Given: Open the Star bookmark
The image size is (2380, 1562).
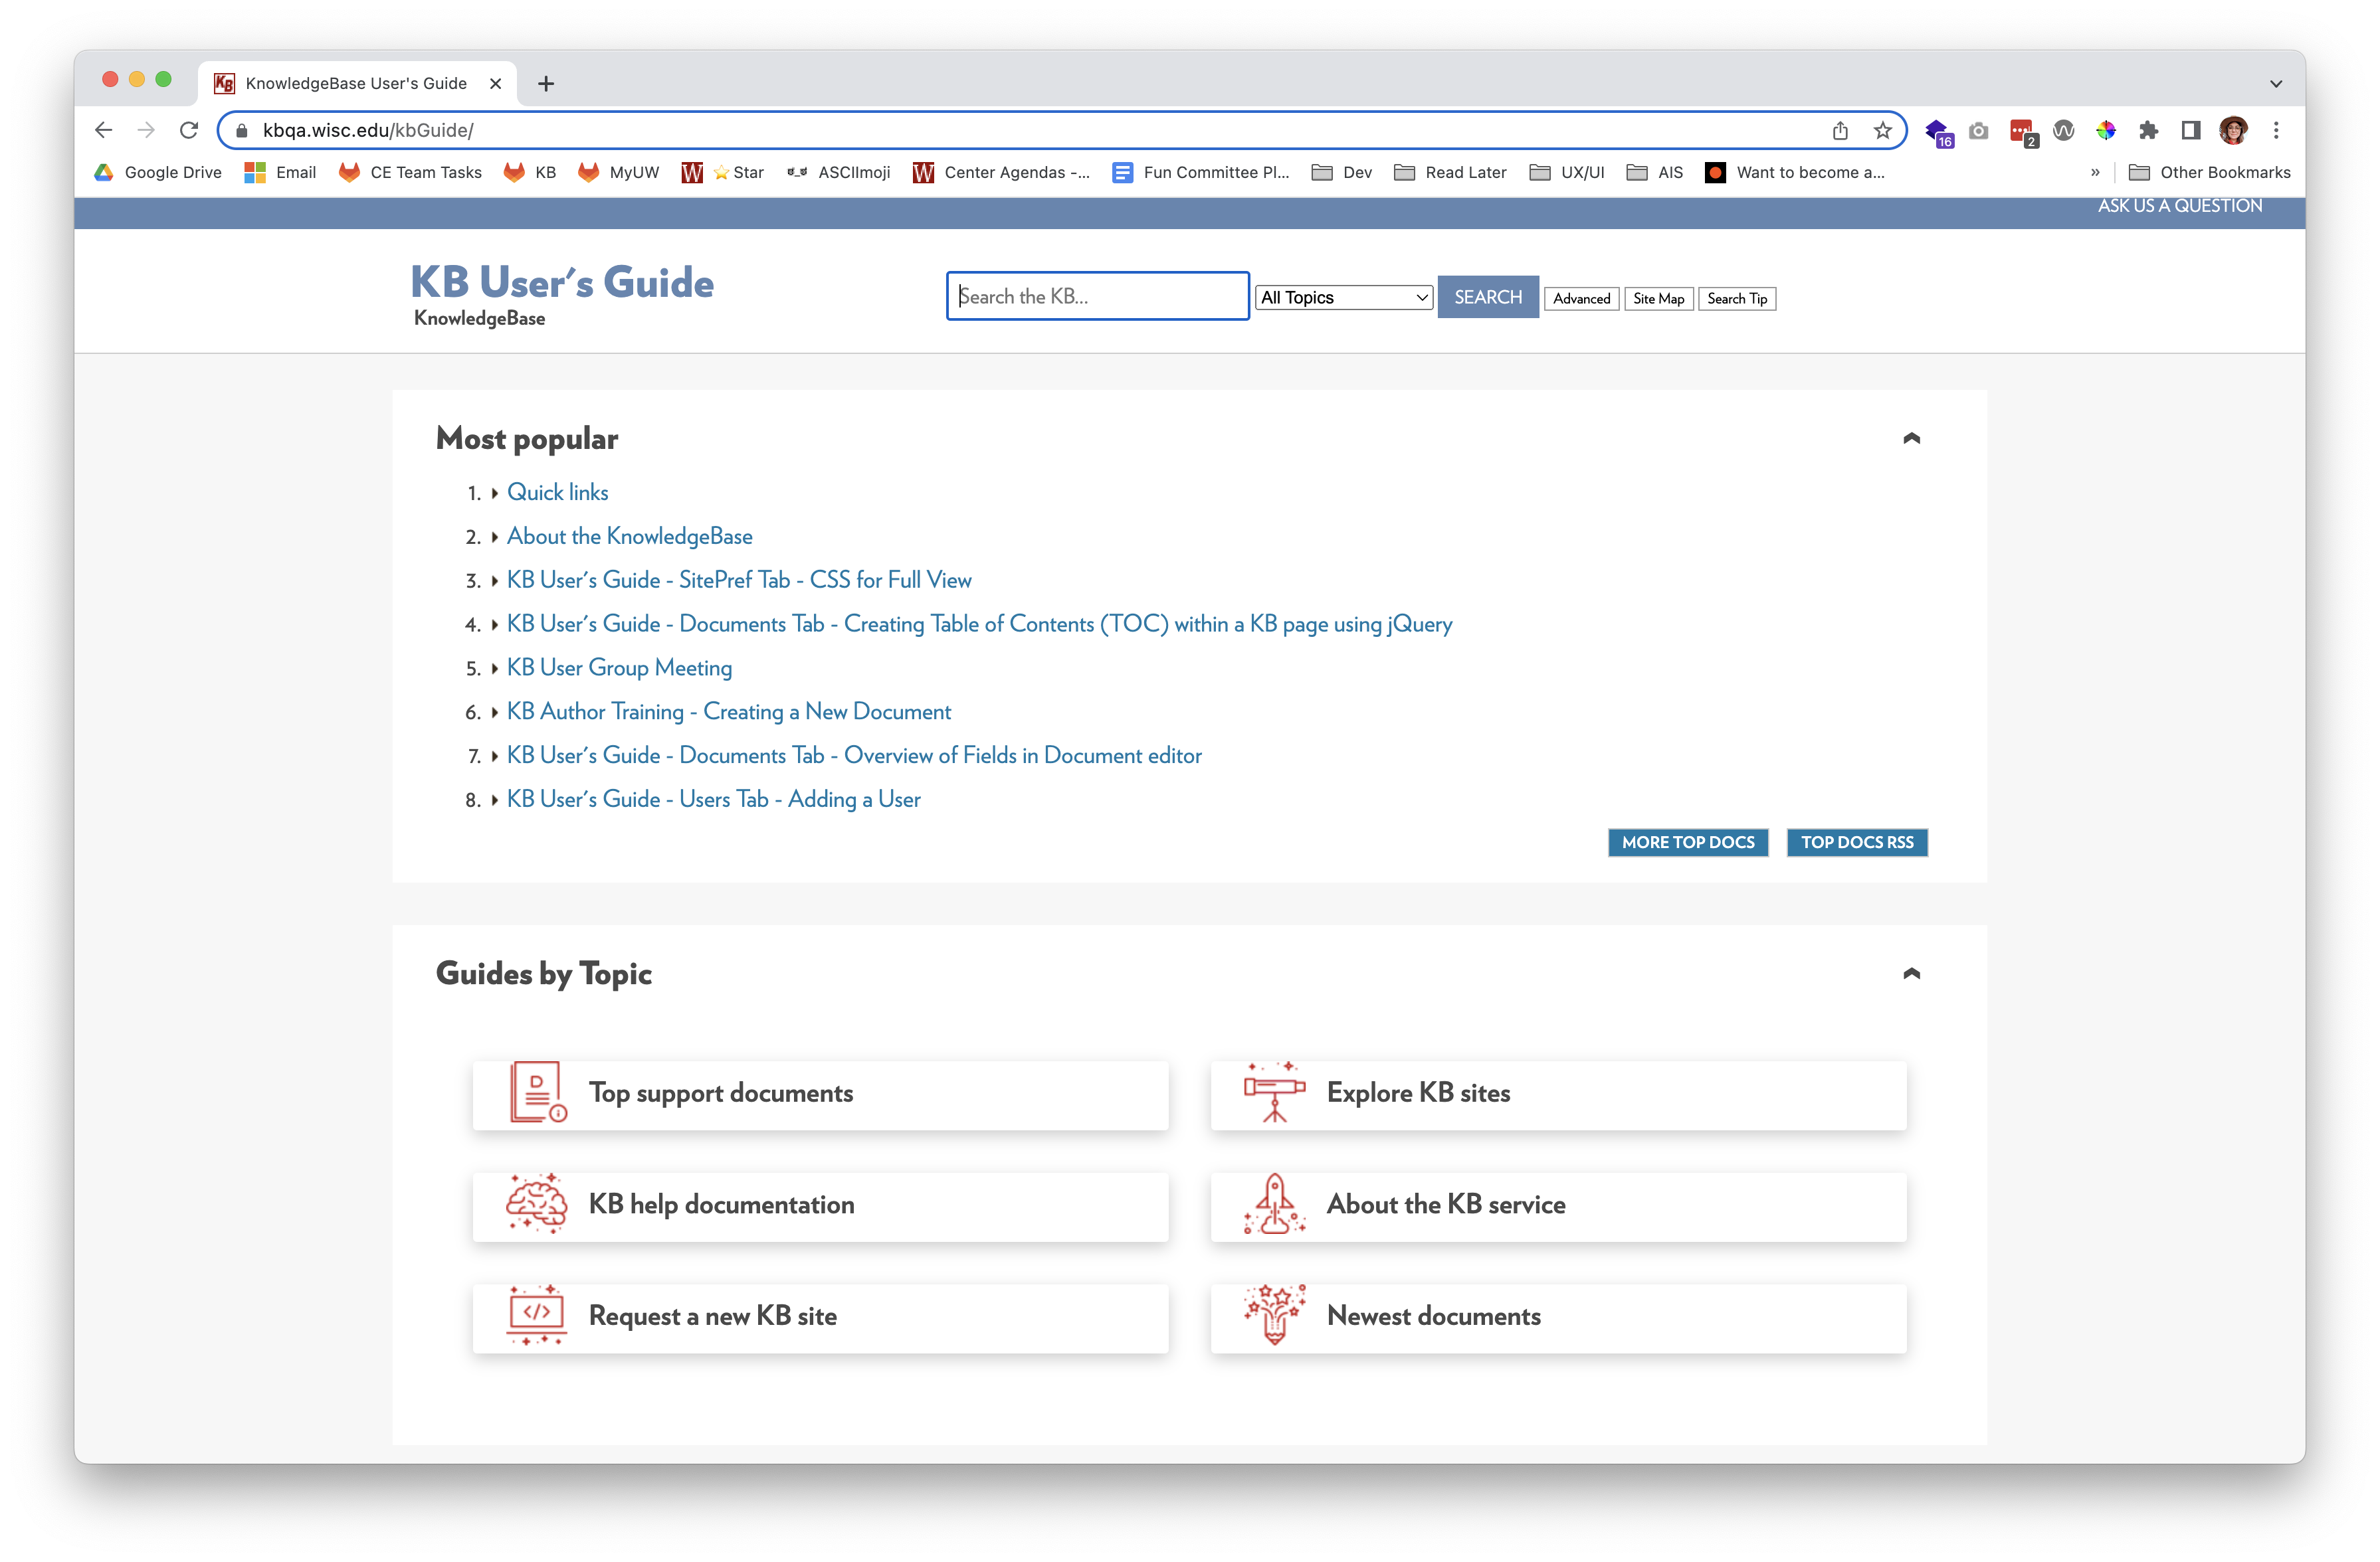Looking at the screenshot, I should [x=722, y=172].
